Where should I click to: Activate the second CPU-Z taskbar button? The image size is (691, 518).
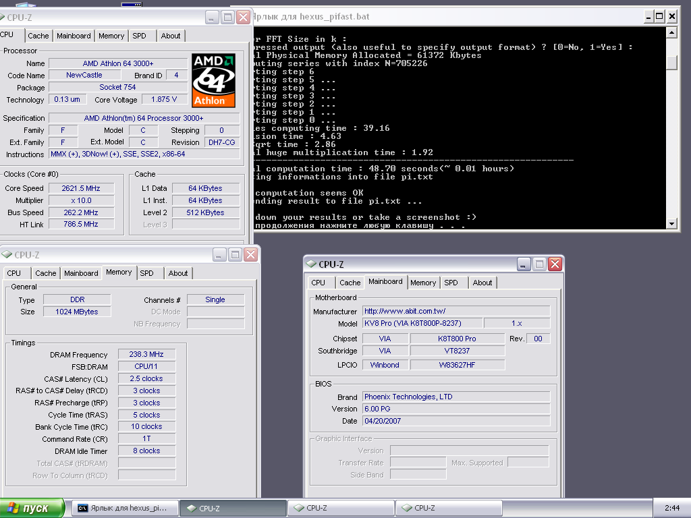click(x=341, y=508)
